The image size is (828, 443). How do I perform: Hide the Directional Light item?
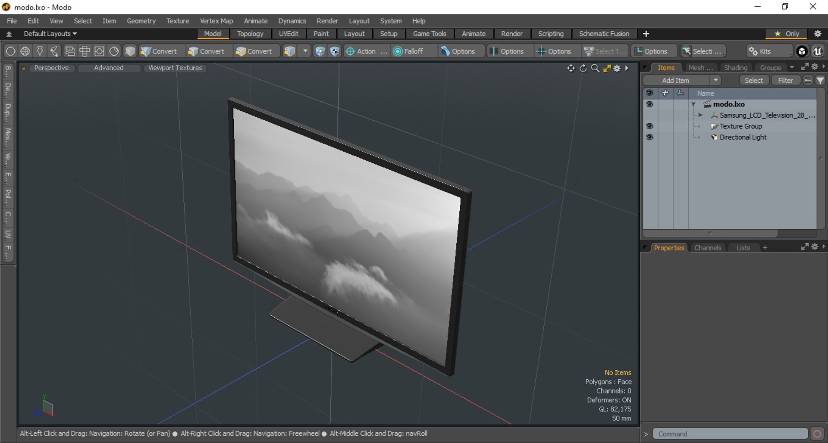[x=649, y=137]
